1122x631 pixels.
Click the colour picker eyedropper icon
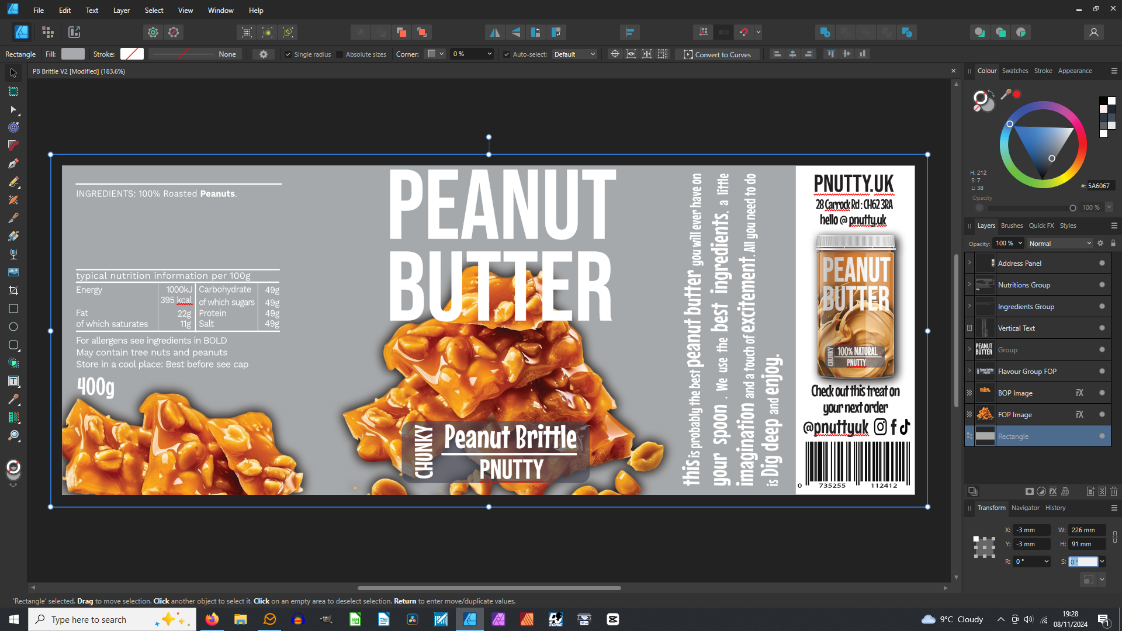pyautogui.click(x=1006, y=94)
